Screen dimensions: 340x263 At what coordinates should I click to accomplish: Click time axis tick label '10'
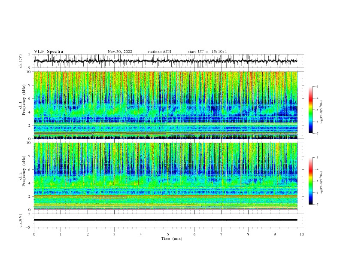pyautogui.click(x=302, y=234)
